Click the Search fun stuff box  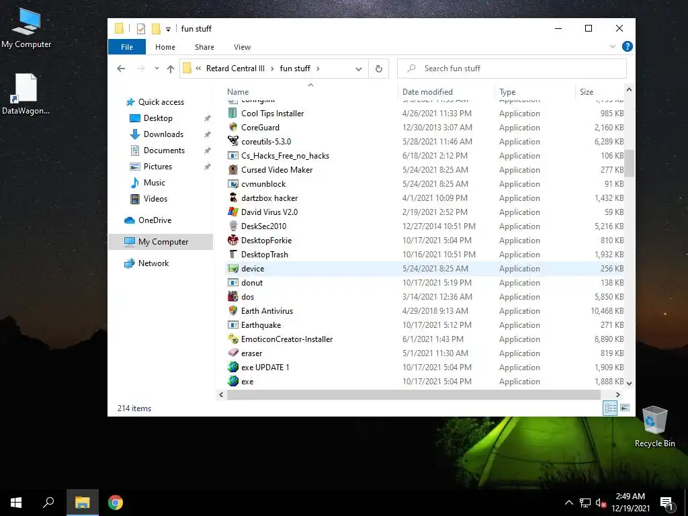(x=511, y=69)
